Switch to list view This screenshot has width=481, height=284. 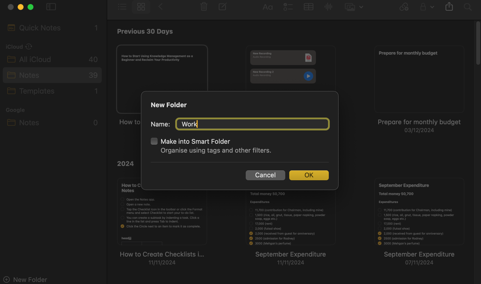tap(122, 7)
